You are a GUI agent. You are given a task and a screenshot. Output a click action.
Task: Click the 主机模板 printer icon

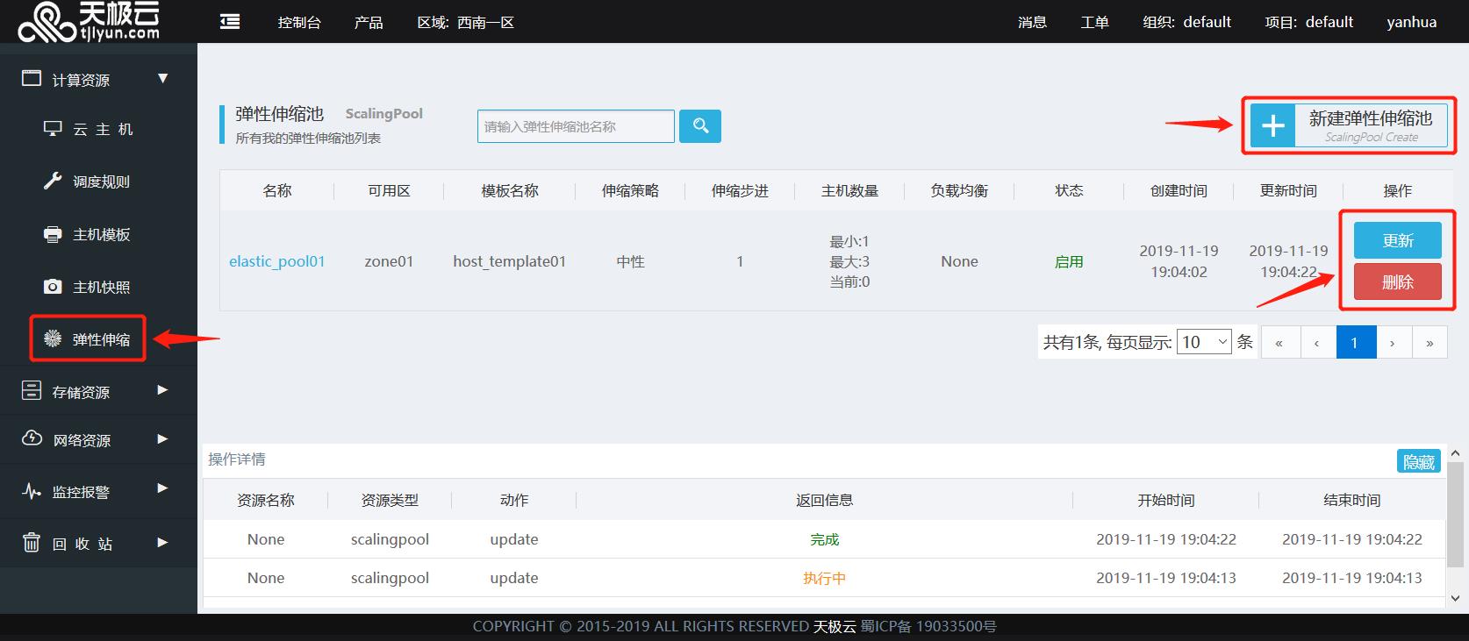click(x=53, y=234)
